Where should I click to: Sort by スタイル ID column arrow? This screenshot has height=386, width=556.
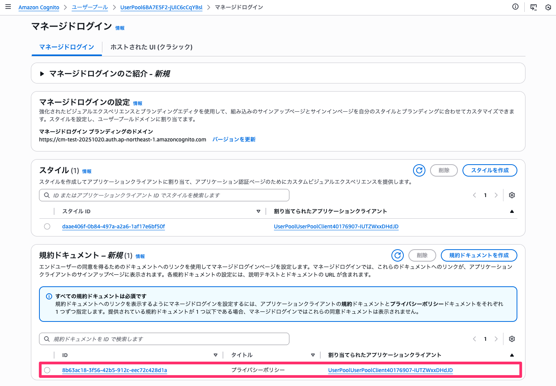tap(258, 211)
